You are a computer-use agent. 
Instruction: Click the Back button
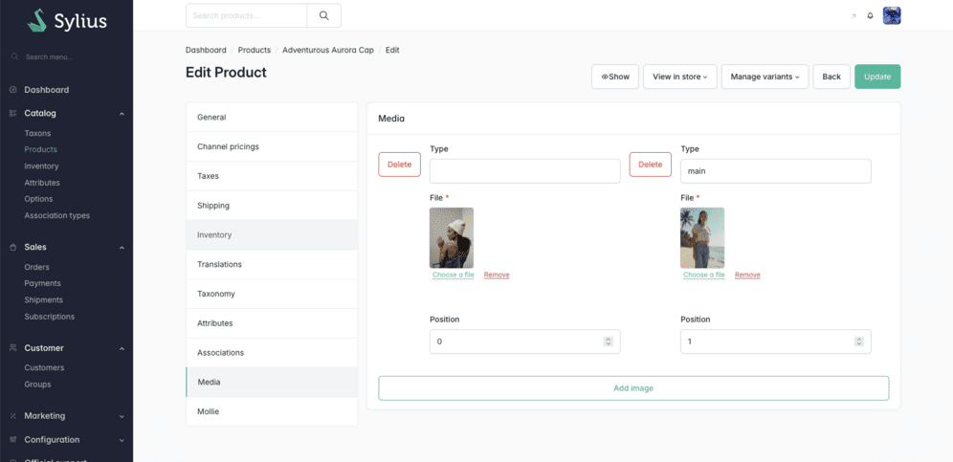831,77
